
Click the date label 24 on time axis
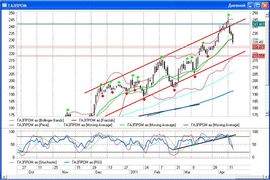(x=146, y=168)
